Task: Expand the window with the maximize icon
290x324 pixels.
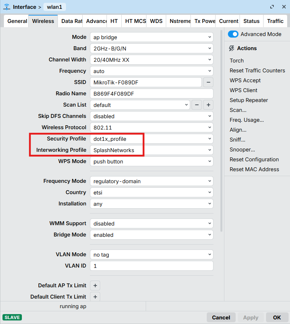Action: (272, 7)
